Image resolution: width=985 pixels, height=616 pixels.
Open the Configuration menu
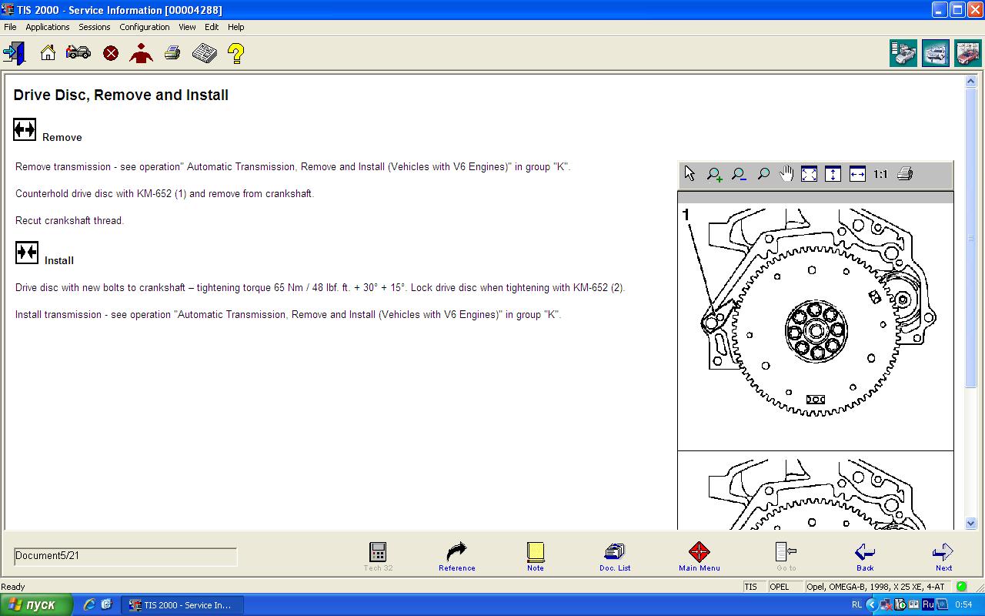(x=144, y=27)
